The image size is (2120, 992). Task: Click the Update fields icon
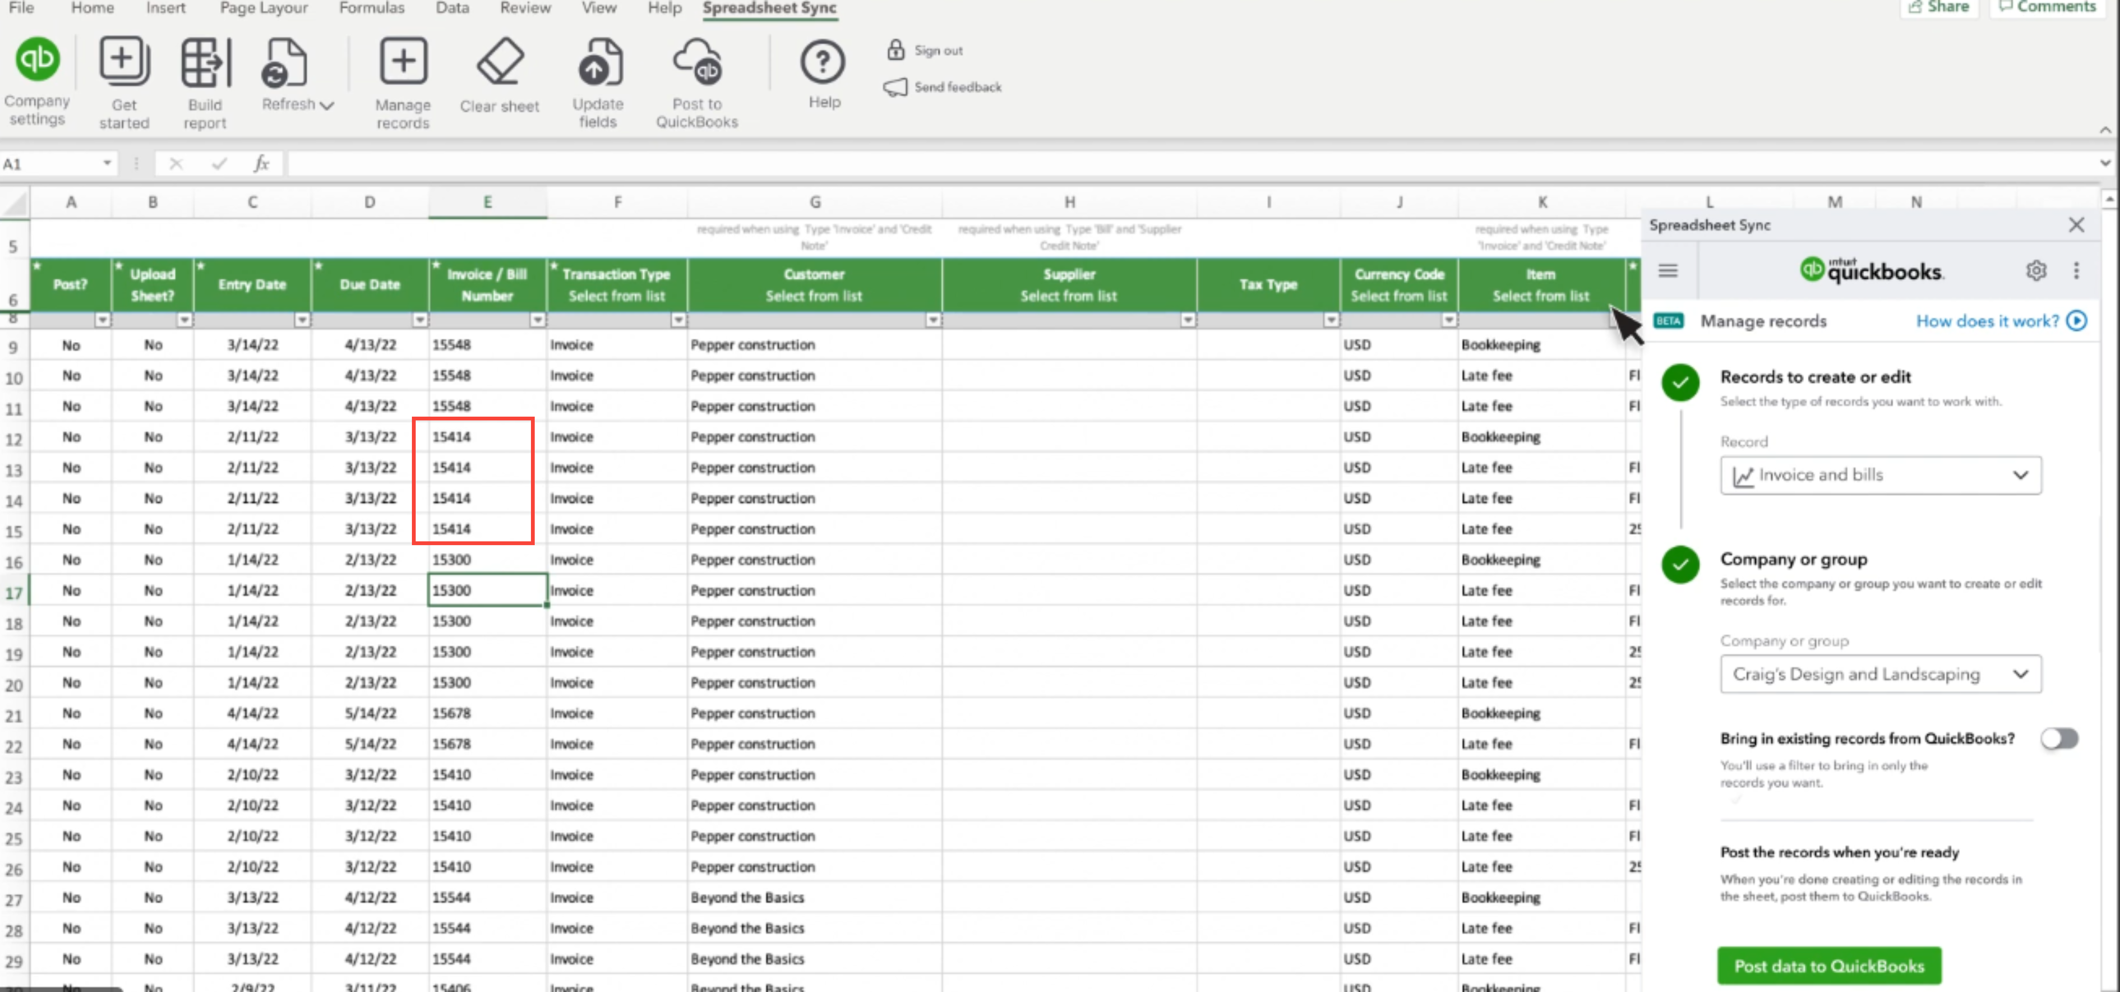(598, 62)
